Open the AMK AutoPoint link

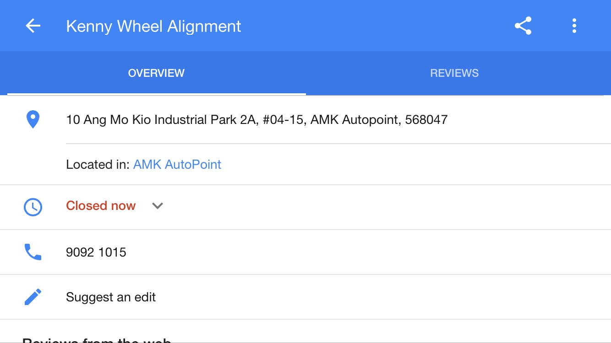(x=177, y=165)
